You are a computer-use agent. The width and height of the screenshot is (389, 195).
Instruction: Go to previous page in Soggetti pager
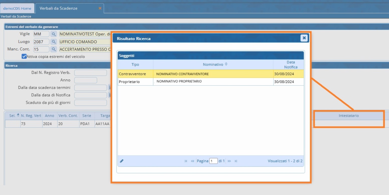pyautogui.click(x=192, y=161)
